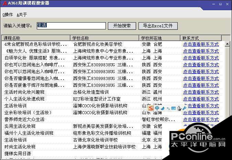
Task: Click 请输入关键字 label beside search box
Action: point(18,26)
